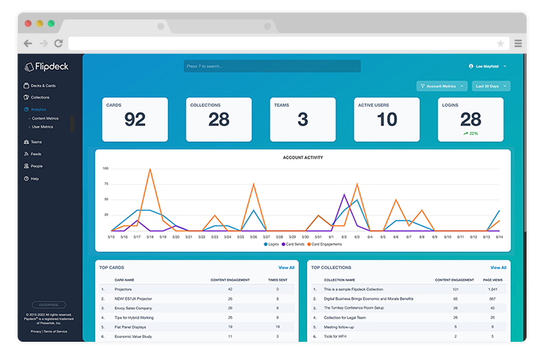Screen dimensions: 543x359
Task: Open Collections in sidebar
Action: click(x=37, y=97)
